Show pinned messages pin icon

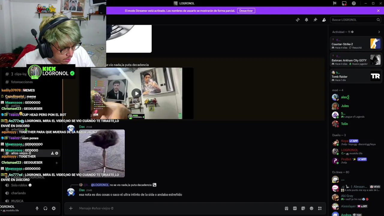click(x=315, y=20)
